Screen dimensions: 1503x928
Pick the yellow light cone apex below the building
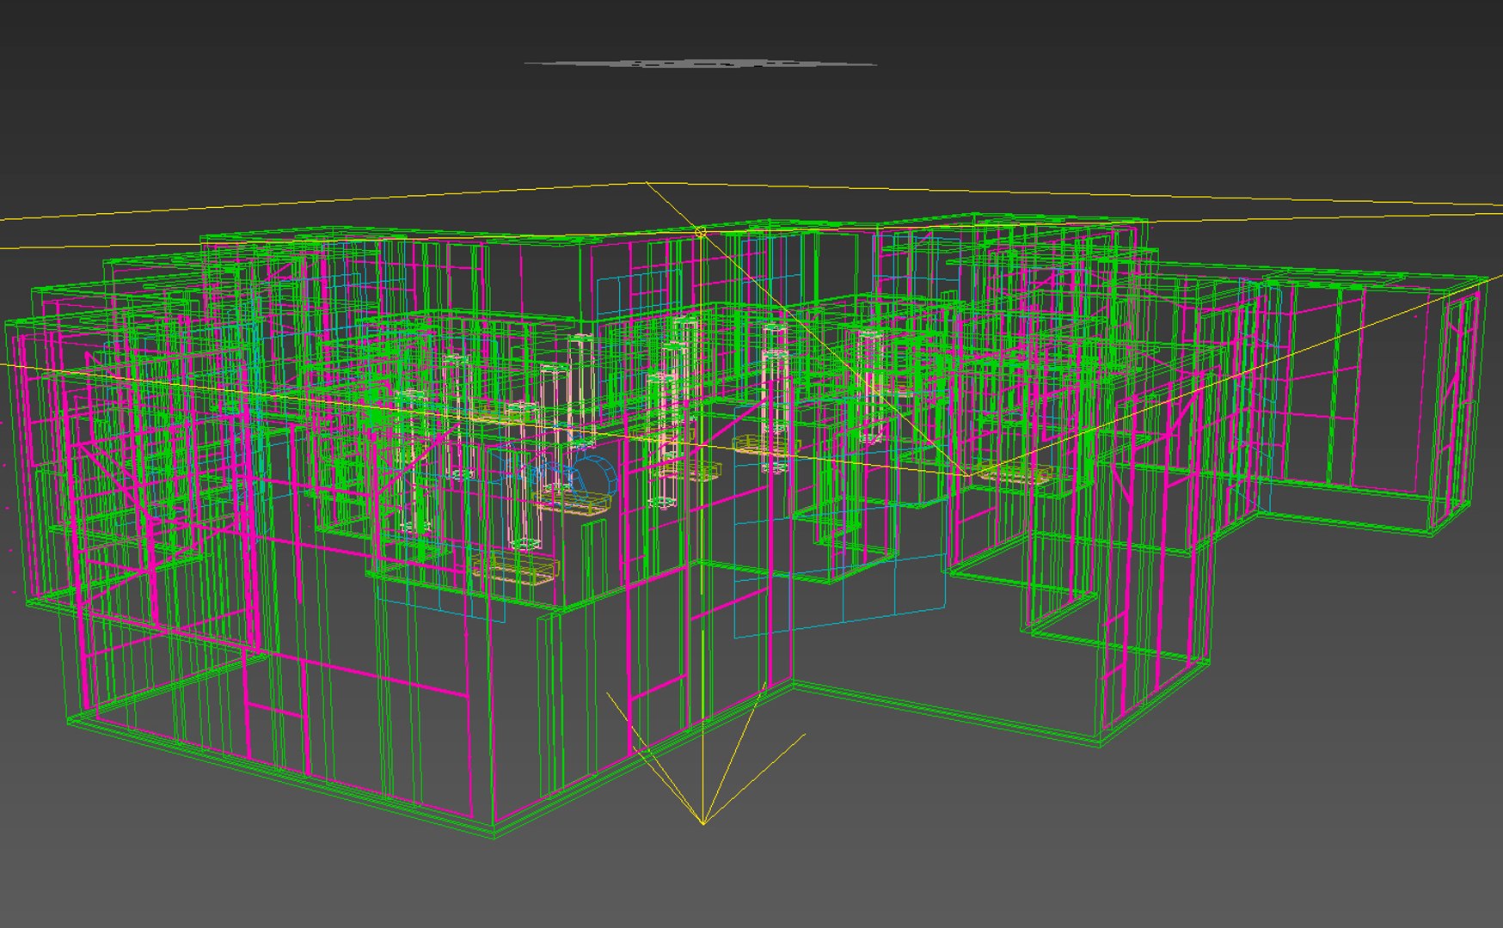click(x=703, y=824)
